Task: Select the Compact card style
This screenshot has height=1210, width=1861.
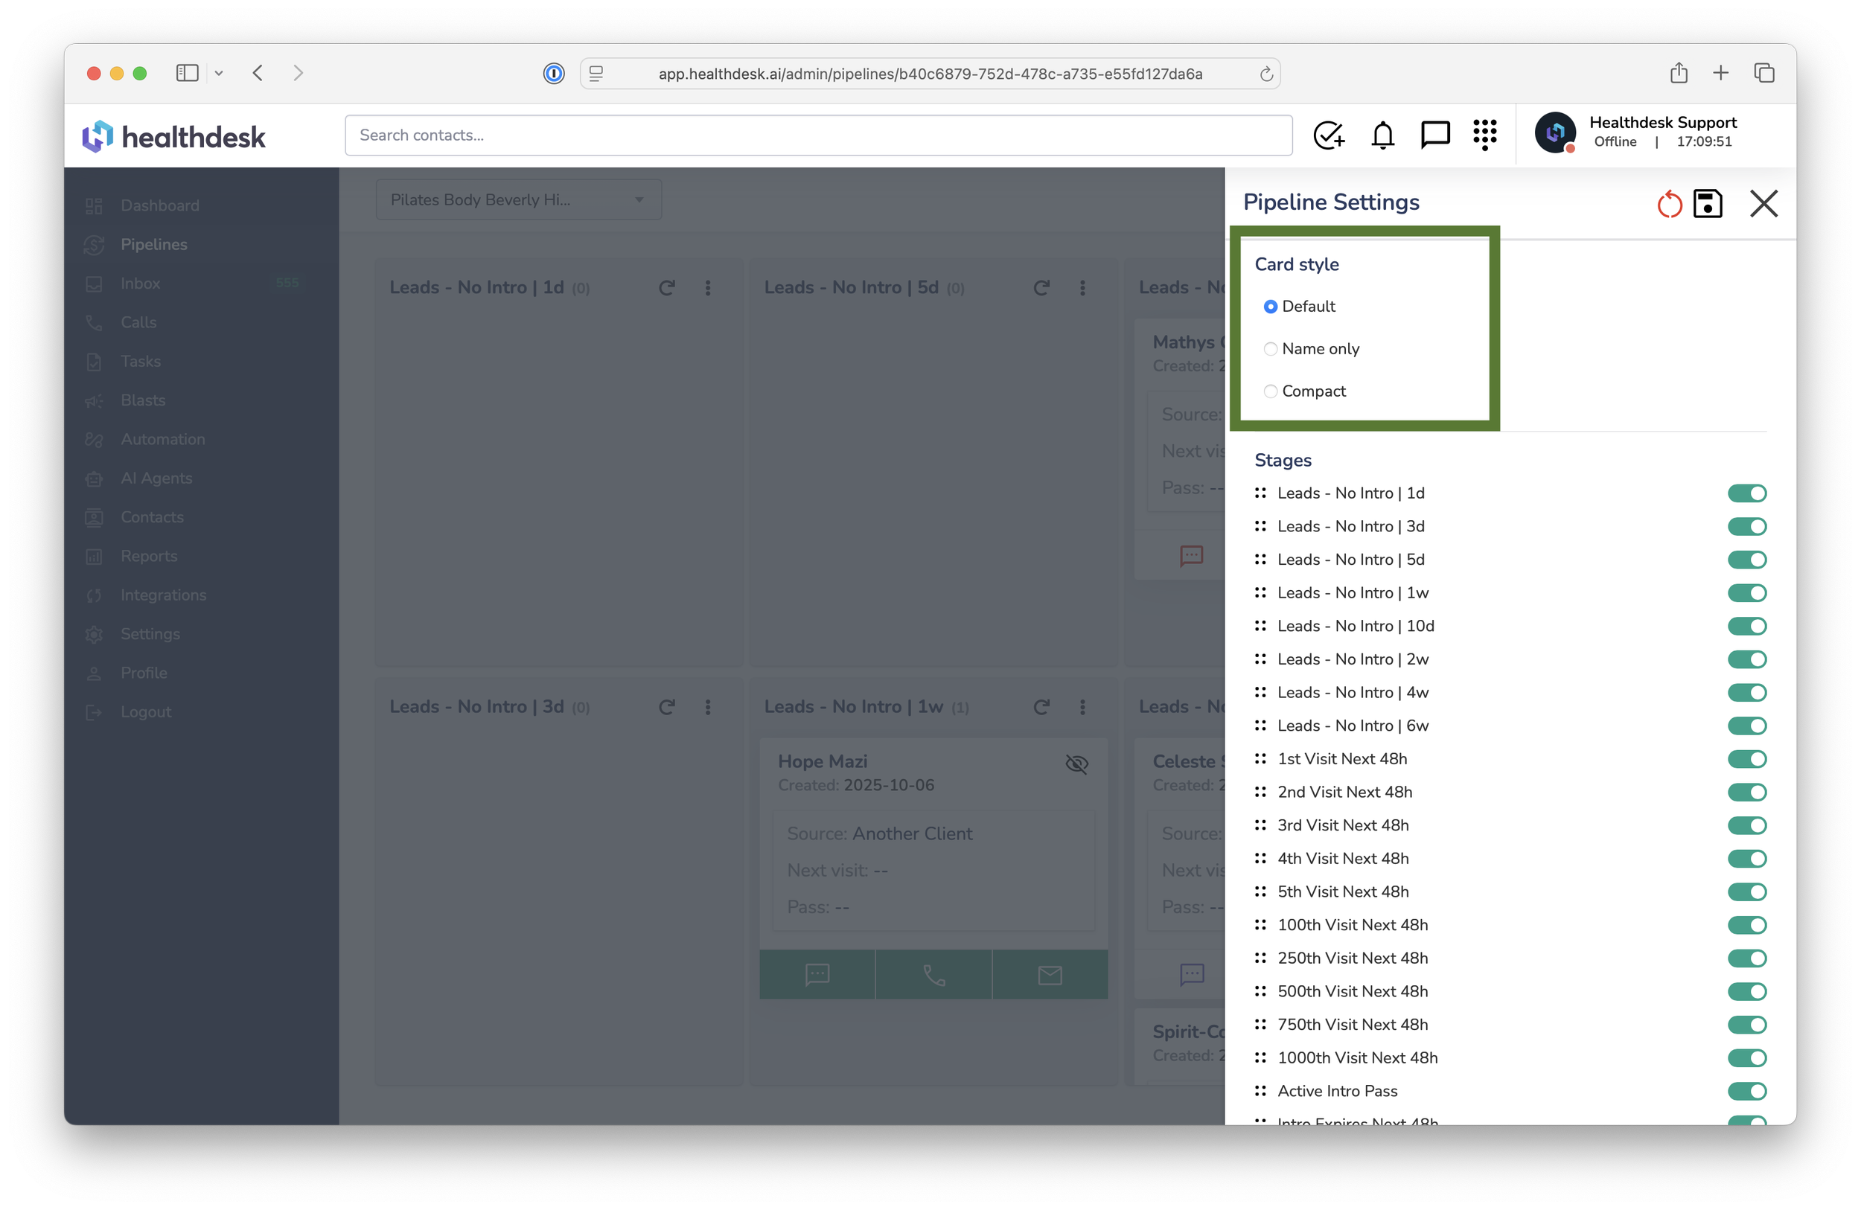Action: 1271,391
